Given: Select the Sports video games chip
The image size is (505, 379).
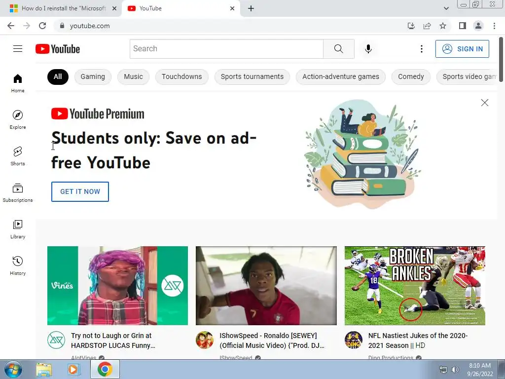Looking at the screenshot, I should [467, 76].
